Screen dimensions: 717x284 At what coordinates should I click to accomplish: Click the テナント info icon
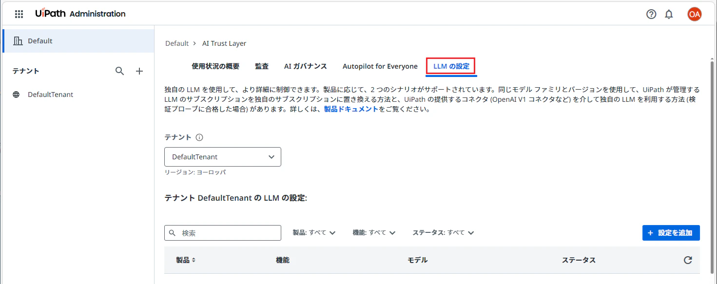point(199,137)
